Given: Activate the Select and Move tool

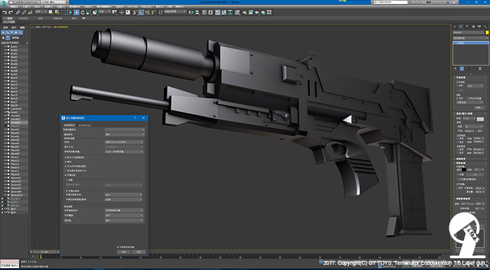Looking at the screenshot, I should pyautogui.click(x=76, y=12).
